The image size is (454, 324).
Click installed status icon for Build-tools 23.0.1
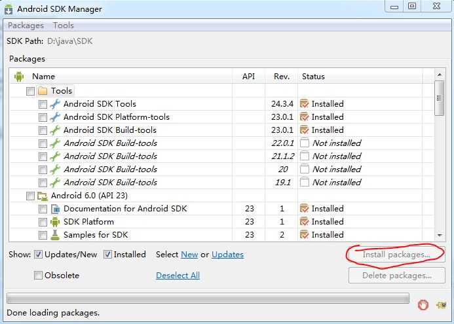point(305,130)
